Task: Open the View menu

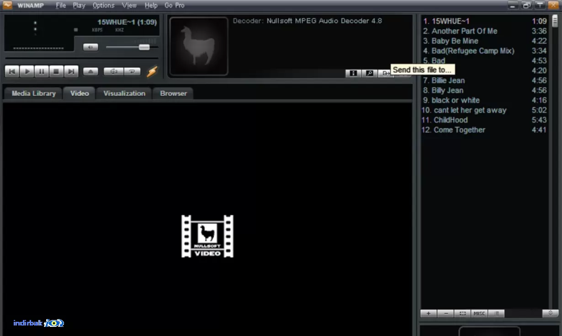Action: pyautogui.click(x=129, y=5)
